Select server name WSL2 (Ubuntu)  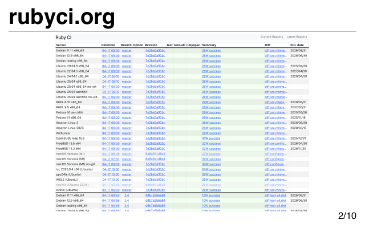click(67, 180)
